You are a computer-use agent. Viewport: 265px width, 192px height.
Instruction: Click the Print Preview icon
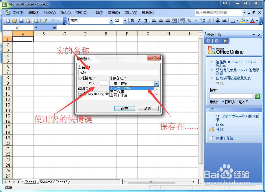(36, 21)
